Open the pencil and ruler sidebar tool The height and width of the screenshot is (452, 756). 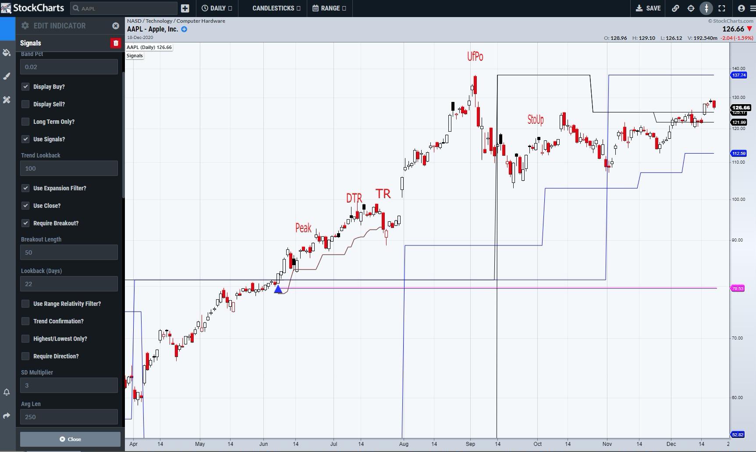pyautogui.click(x=7, y=100)
